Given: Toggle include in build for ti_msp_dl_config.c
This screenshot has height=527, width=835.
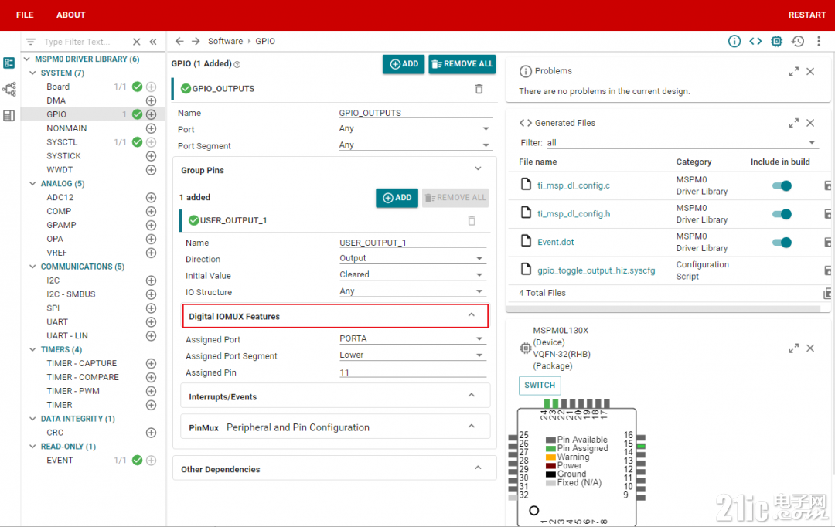Looking at the screenshot, I should point(782,185).
